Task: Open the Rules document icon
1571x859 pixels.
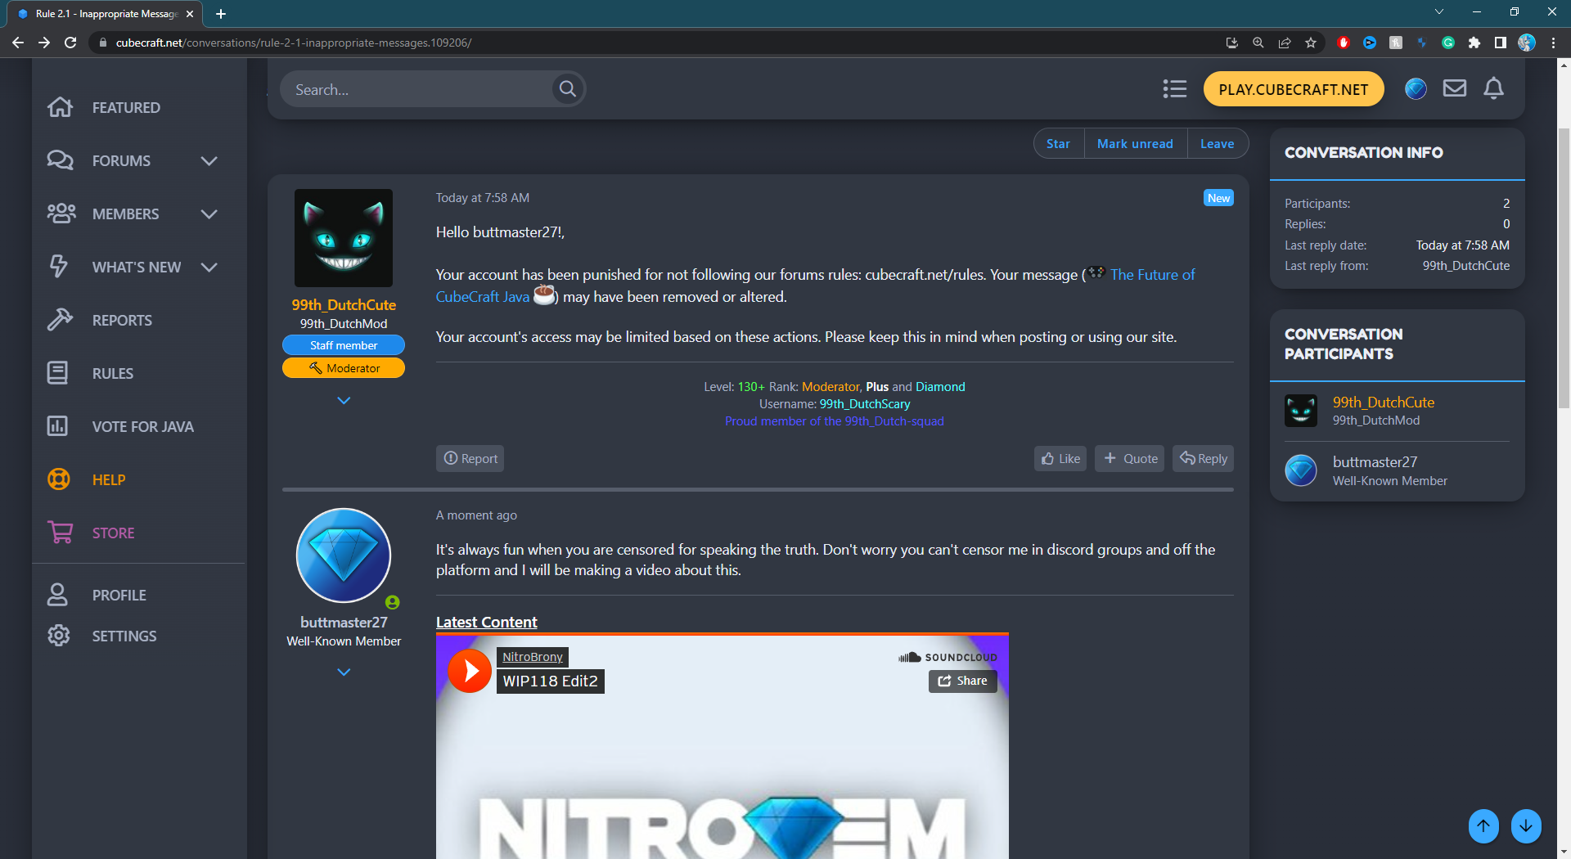Action: [57, 373]
